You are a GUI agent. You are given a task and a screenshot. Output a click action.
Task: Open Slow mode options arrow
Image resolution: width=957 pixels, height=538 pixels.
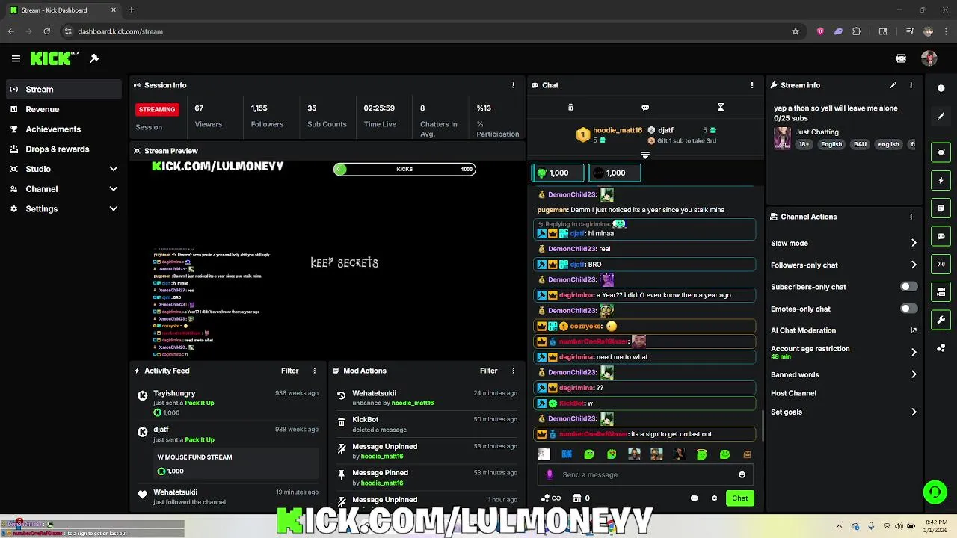(x=914, y=243)
